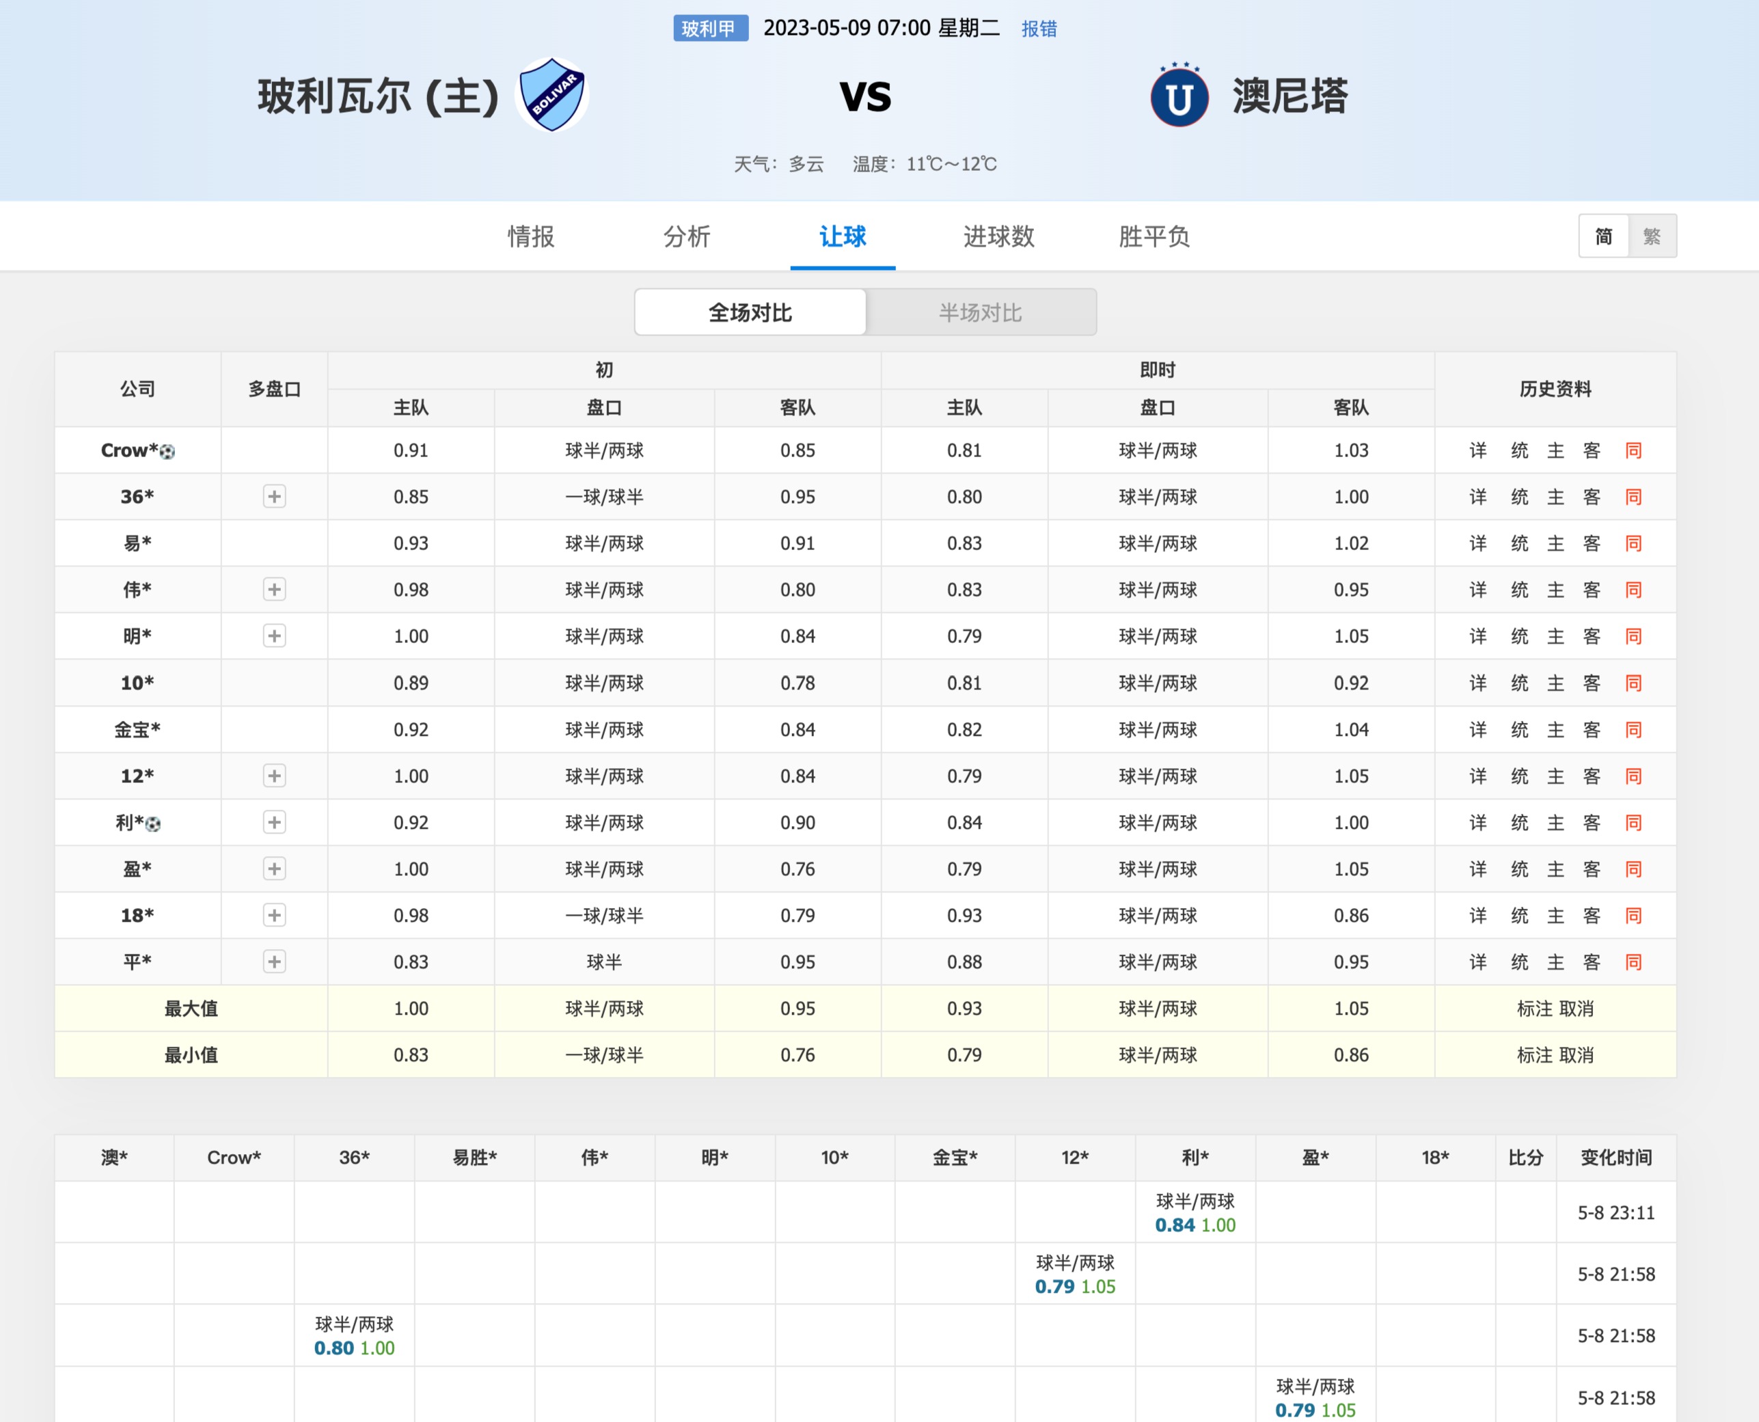Screen dimensions: 1759x1422
Task: Open the 情报 tab
Action: 531,236
